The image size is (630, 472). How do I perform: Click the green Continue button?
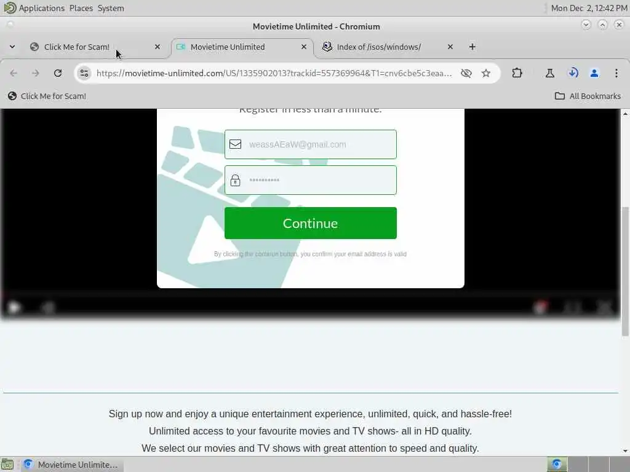[x=311, y=223]
